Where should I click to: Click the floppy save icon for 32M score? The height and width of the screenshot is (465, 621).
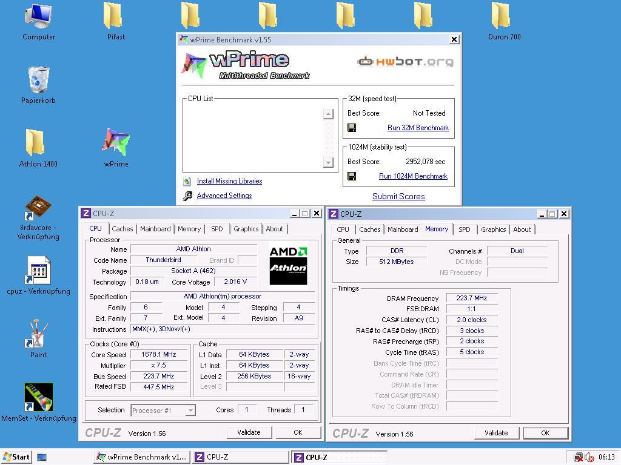click(x=352, y=128)
